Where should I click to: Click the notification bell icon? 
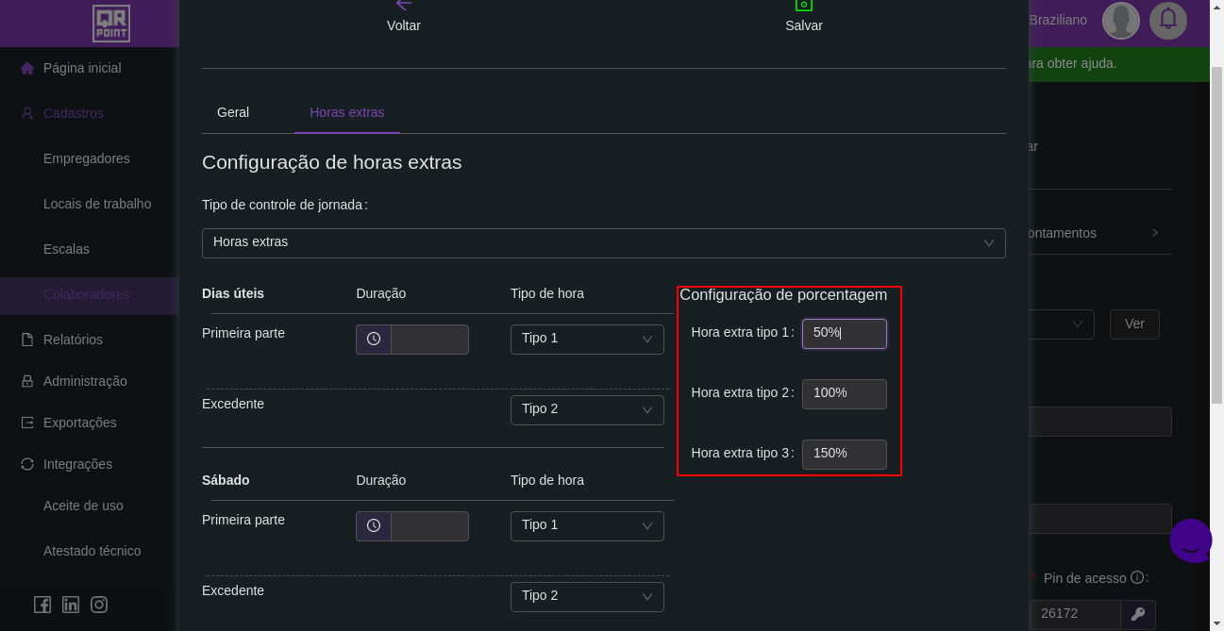[x=1167, y=20]
